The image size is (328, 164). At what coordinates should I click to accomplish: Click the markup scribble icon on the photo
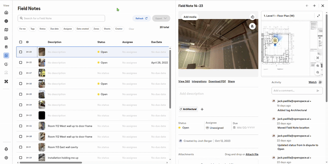tap(253, 26)
